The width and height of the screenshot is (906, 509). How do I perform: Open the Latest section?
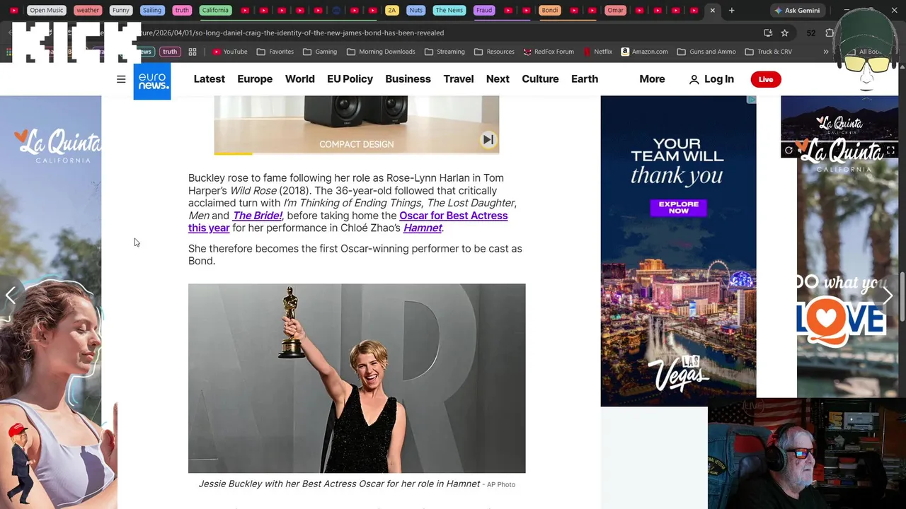210,79
